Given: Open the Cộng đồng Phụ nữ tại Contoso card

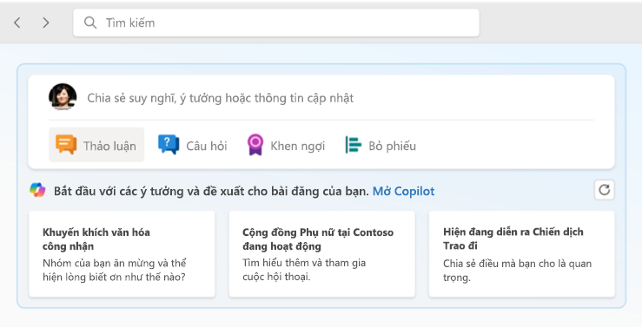Looking at the screenshot, I should point(321,254).
